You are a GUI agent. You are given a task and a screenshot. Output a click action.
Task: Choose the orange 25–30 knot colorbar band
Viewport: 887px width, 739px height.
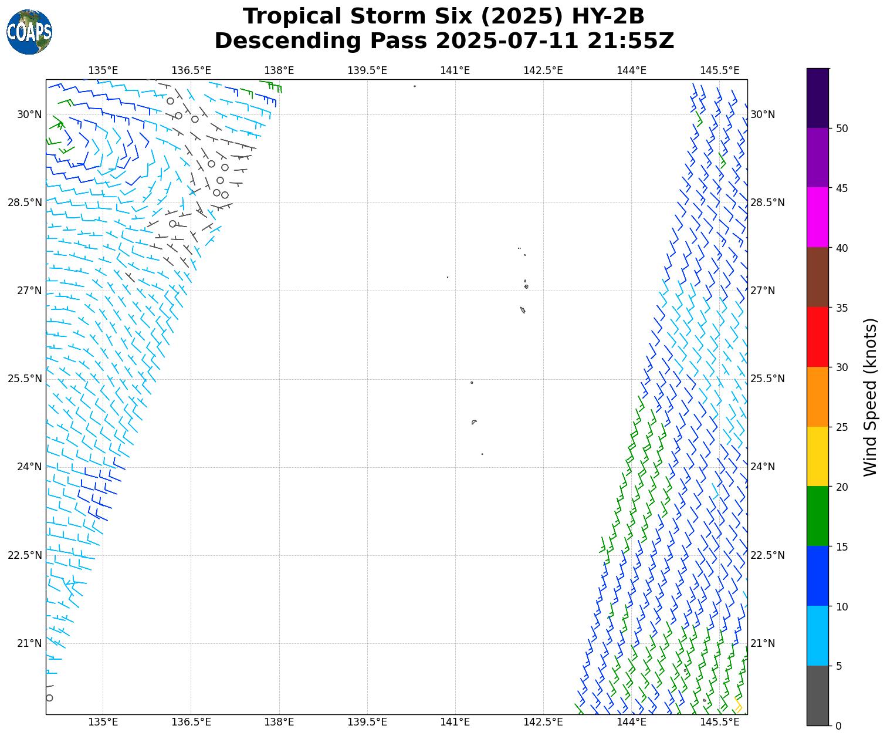click(818, 397)
